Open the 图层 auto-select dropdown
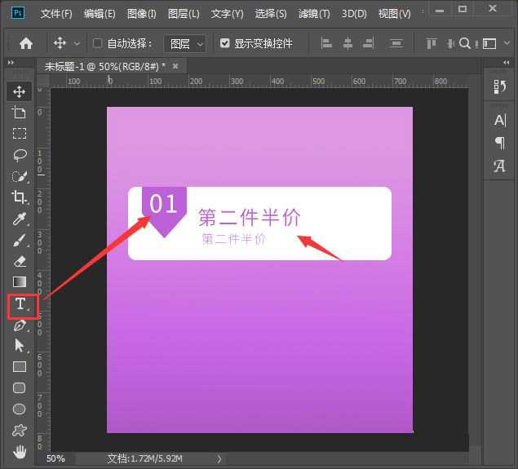The width and height of the screenshot is (518, 469). pos(184,43)
